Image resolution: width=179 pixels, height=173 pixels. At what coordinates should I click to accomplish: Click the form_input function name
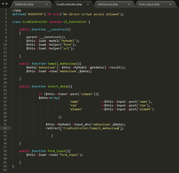57,151
